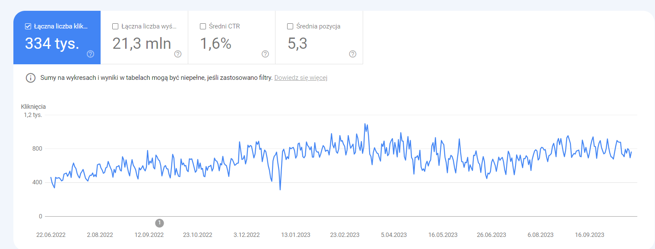This screenshot has width=655, height=249.
Task: Select the 334 tys. clicks metric card
Action: (x=57, y=38)
